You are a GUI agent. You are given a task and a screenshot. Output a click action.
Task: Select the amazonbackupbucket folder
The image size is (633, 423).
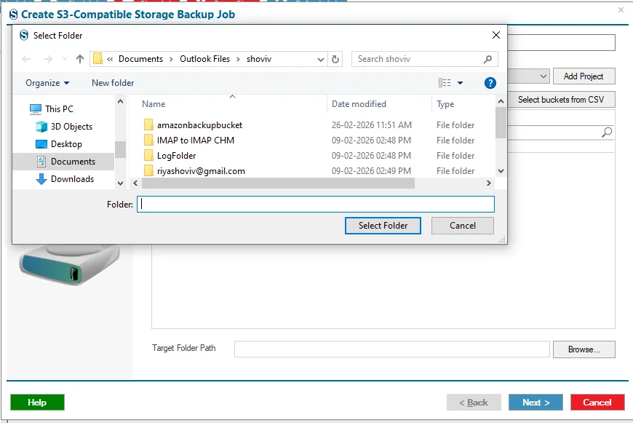(x=199, y=125)
